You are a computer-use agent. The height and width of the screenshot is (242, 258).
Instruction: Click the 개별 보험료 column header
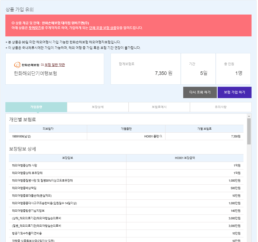(204, 129)
